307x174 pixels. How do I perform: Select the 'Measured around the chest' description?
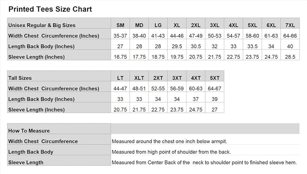point(169,141)
